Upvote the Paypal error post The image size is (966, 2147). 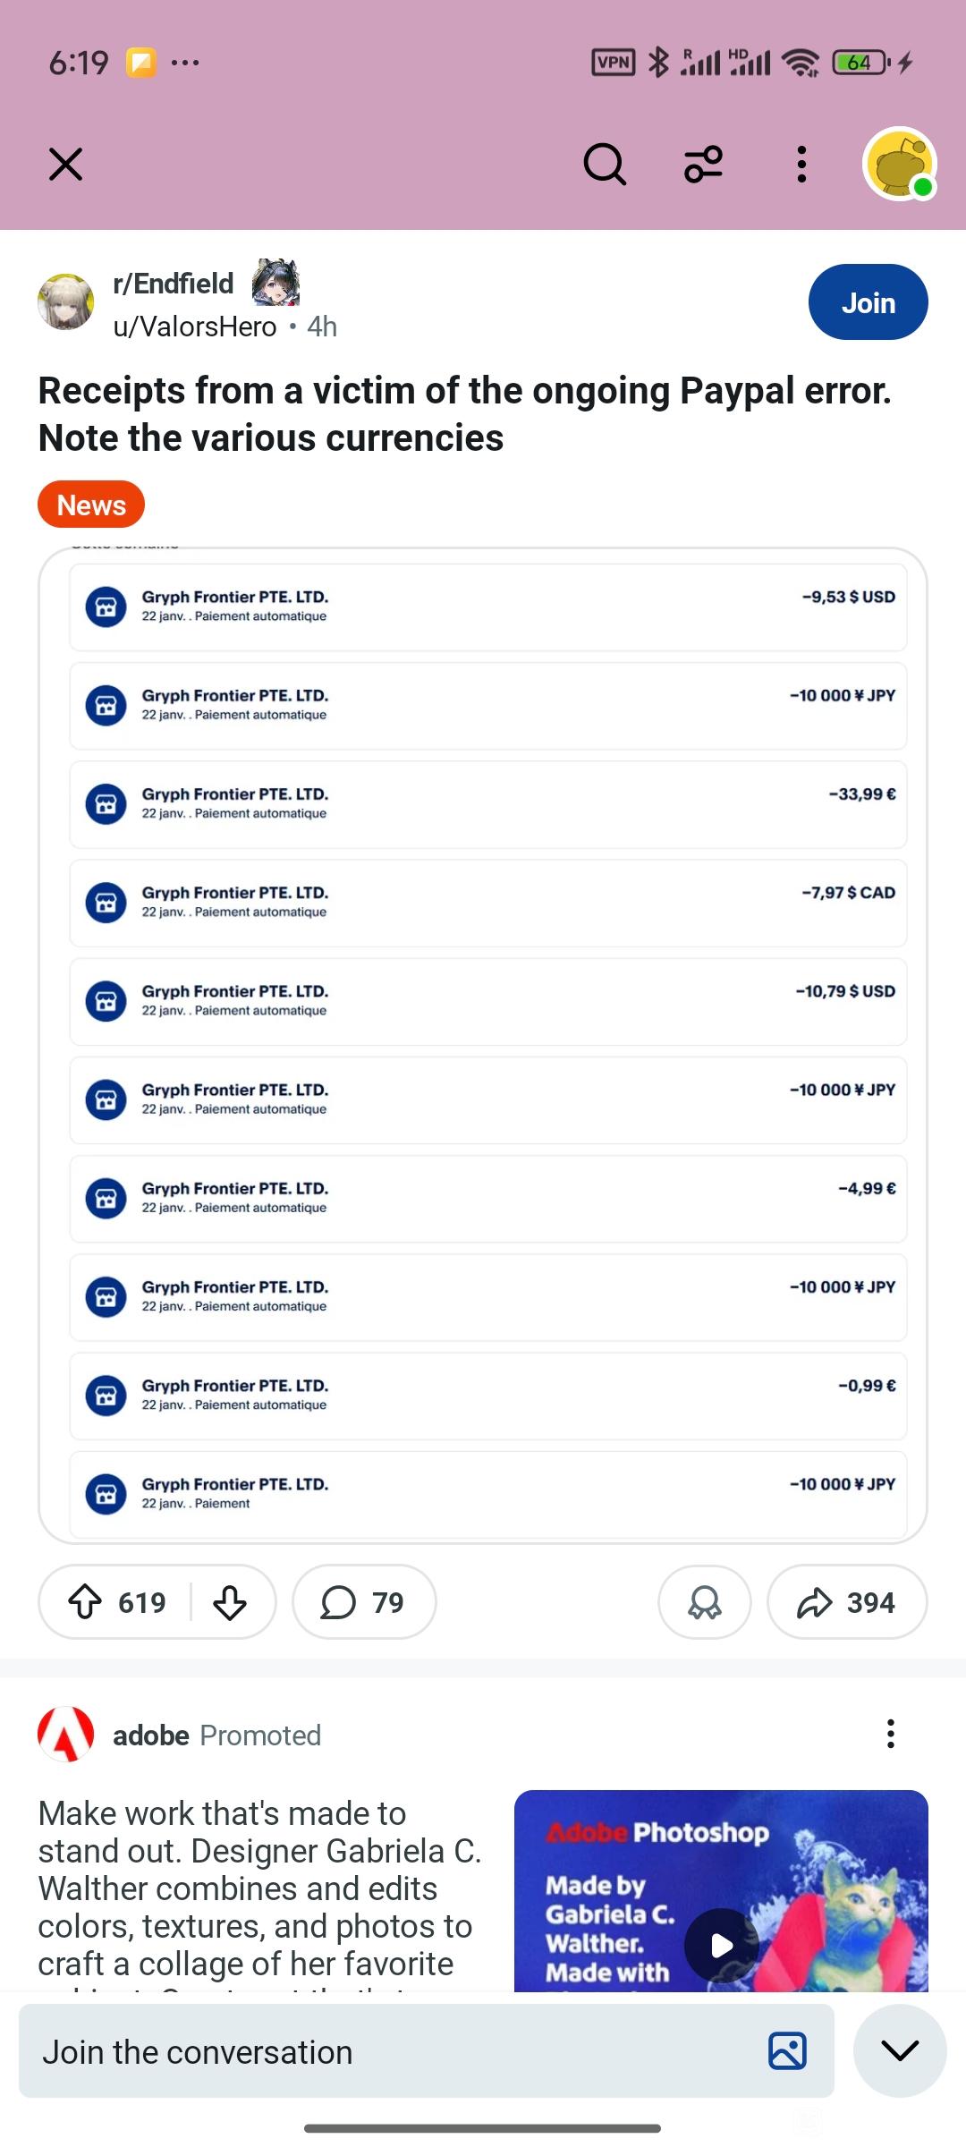pyautogui.click(x=86, y=1602)
